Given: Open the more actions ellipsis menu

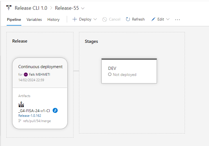Looking at the screenshot, I should [178, 19].
